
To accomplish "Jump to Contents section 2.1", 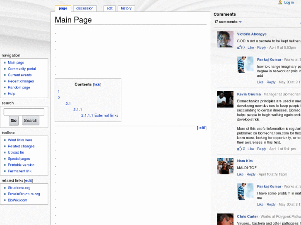I will point(68,104).
